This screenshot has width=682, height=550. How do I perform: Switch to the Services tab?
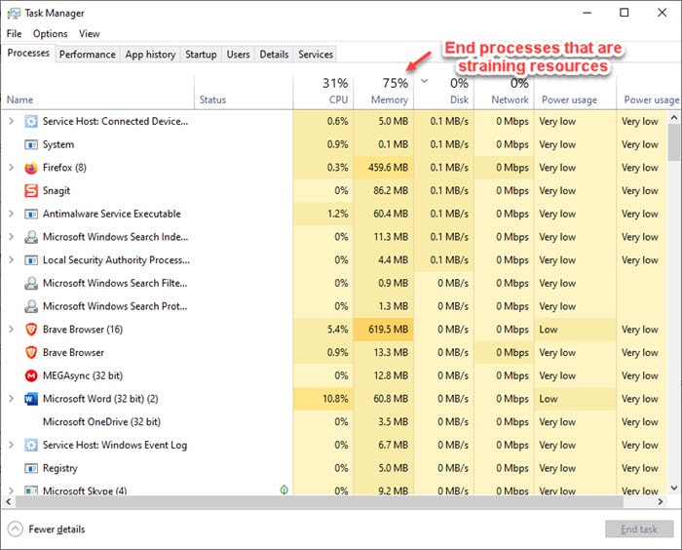[316, 54]
